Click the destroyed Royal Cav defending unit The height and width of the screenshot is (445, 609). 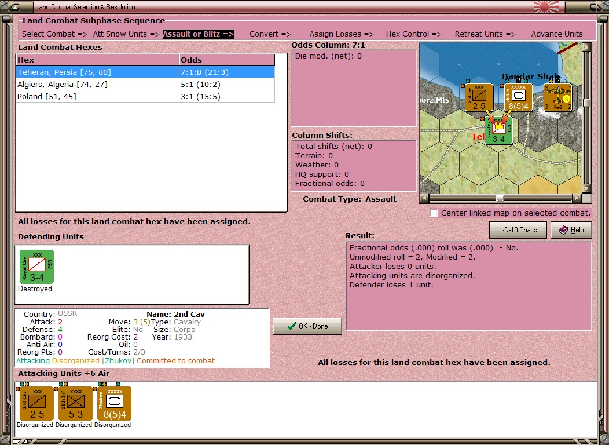click(x=36, y=267)
